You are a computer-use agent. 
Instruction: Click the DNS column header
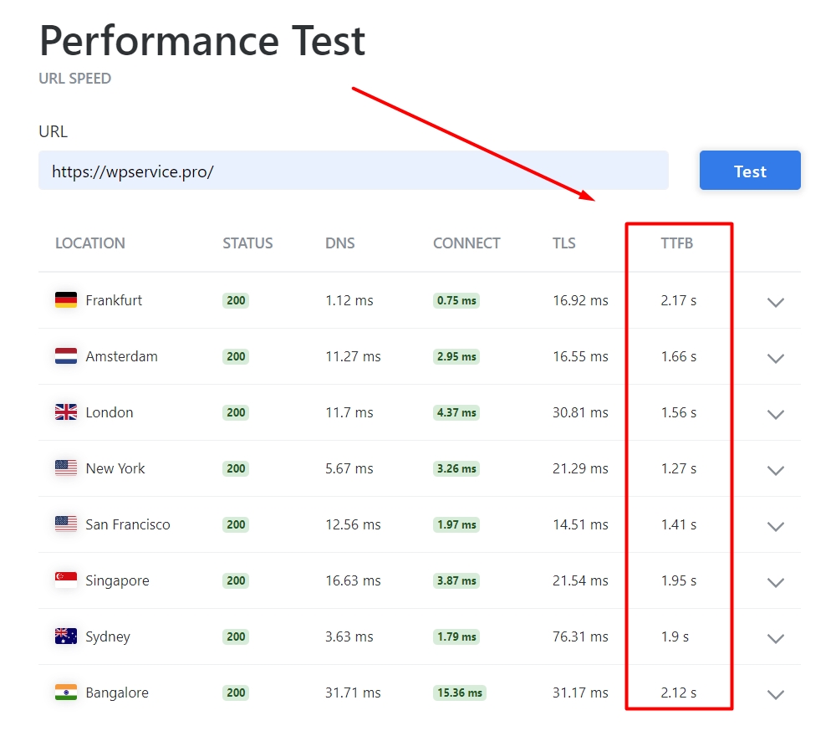pyautogui.click(x=339, y=243)
